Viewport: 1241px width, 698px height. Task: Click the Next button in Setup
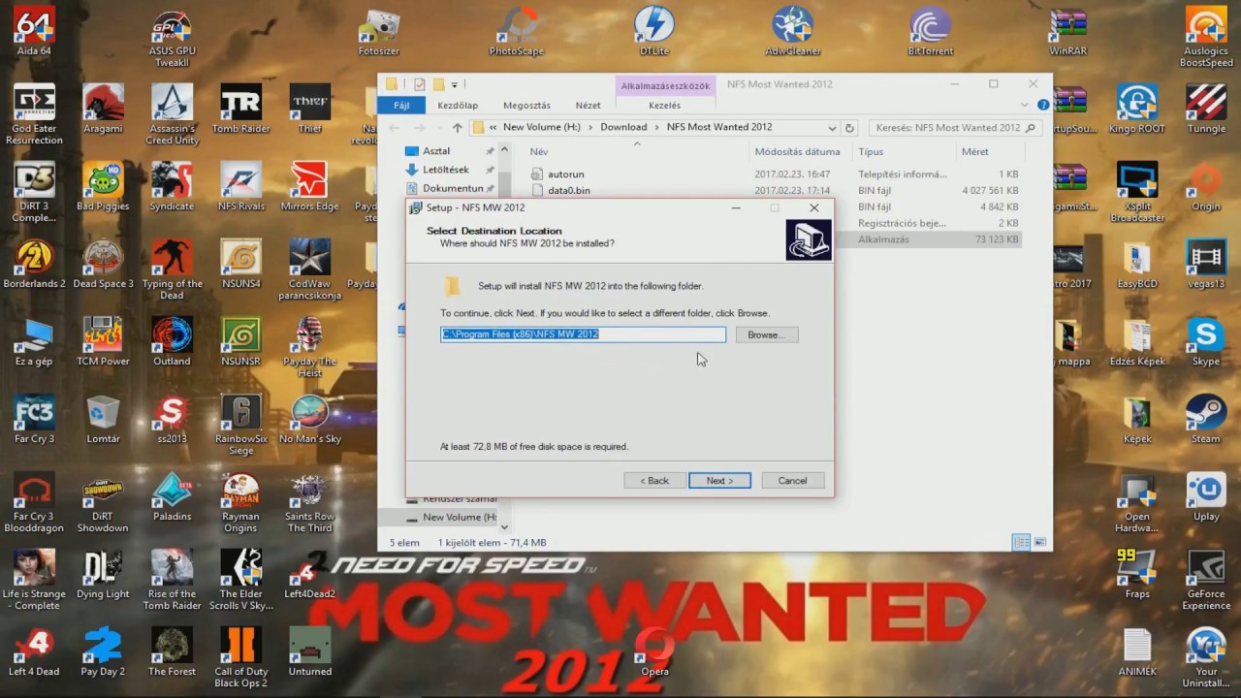719,481
